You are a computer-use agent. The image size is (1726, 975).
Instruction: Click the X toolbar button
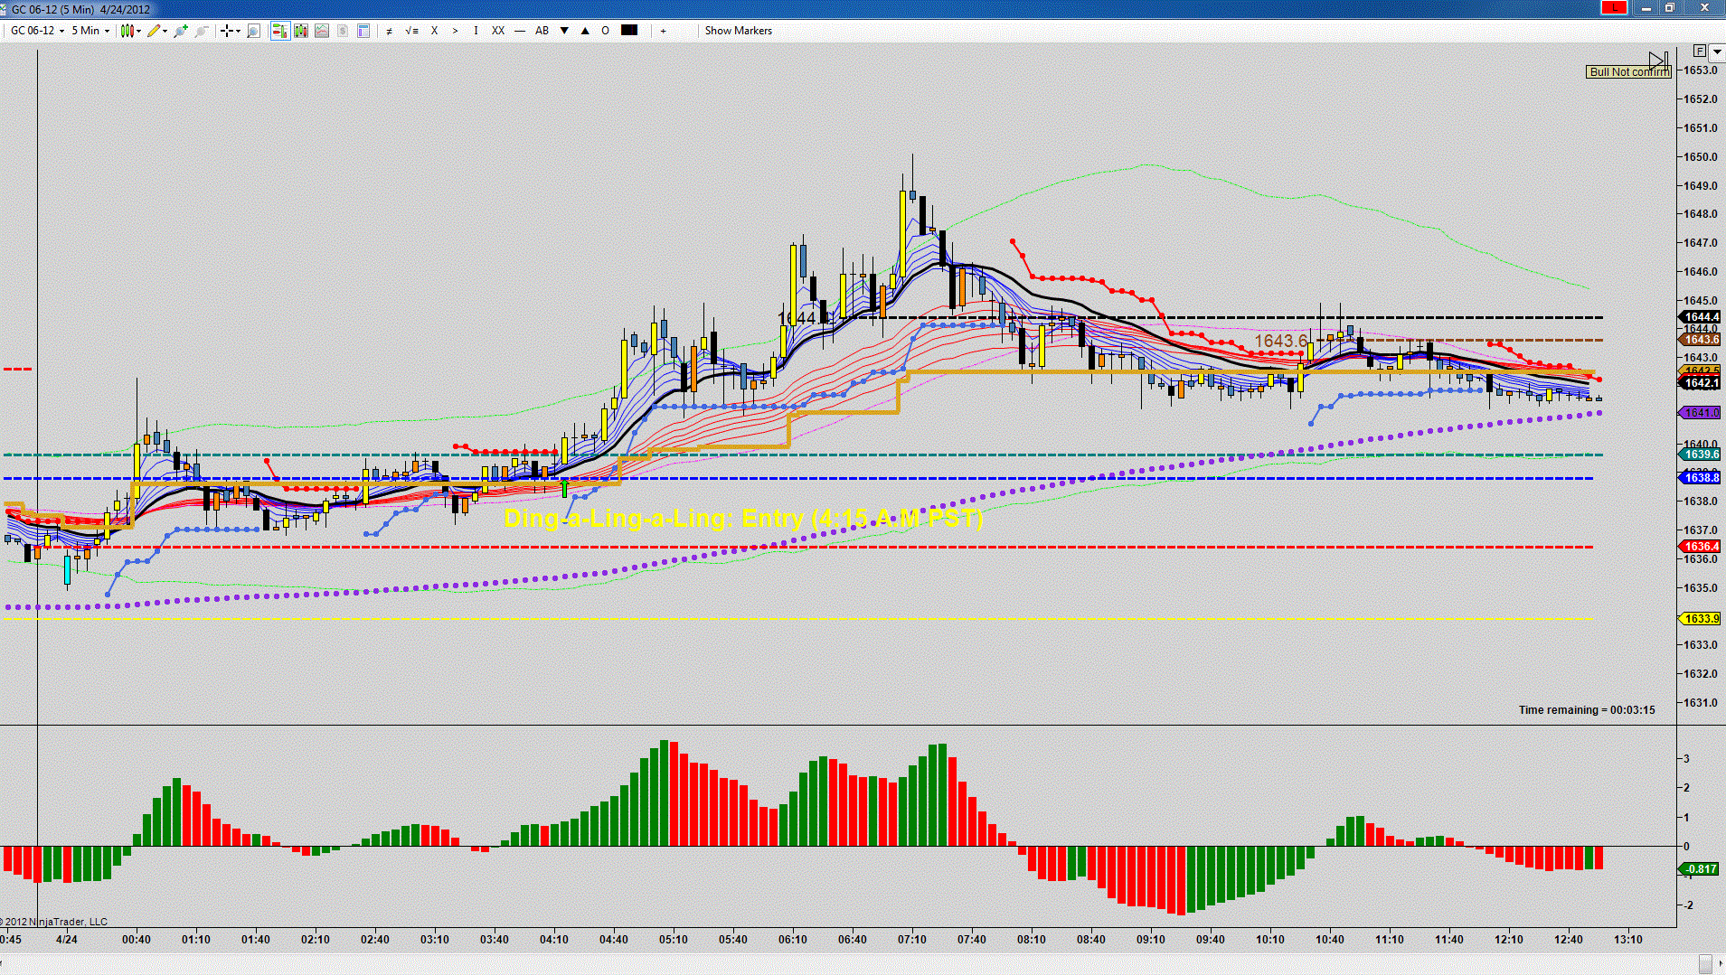[x=434, y=31]
